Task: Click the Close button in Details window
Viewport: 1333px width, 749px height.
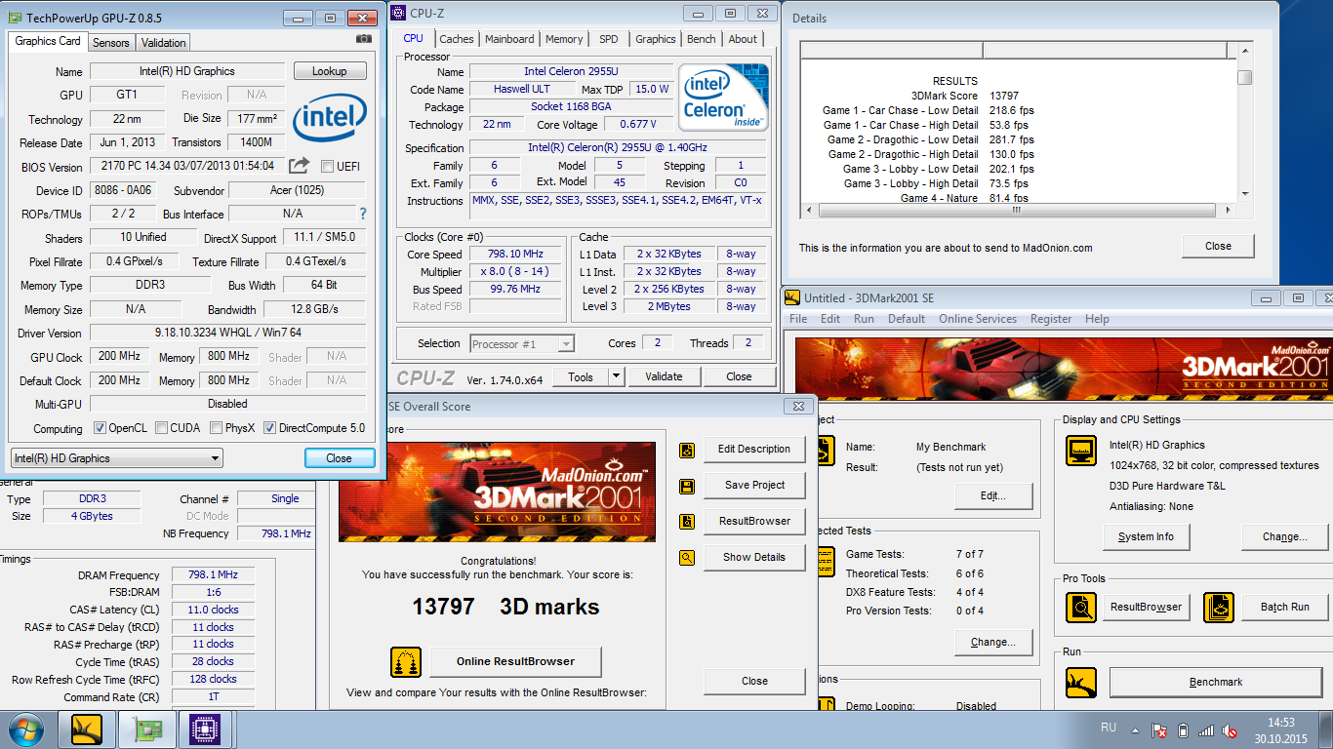Action: point(1218,247)
